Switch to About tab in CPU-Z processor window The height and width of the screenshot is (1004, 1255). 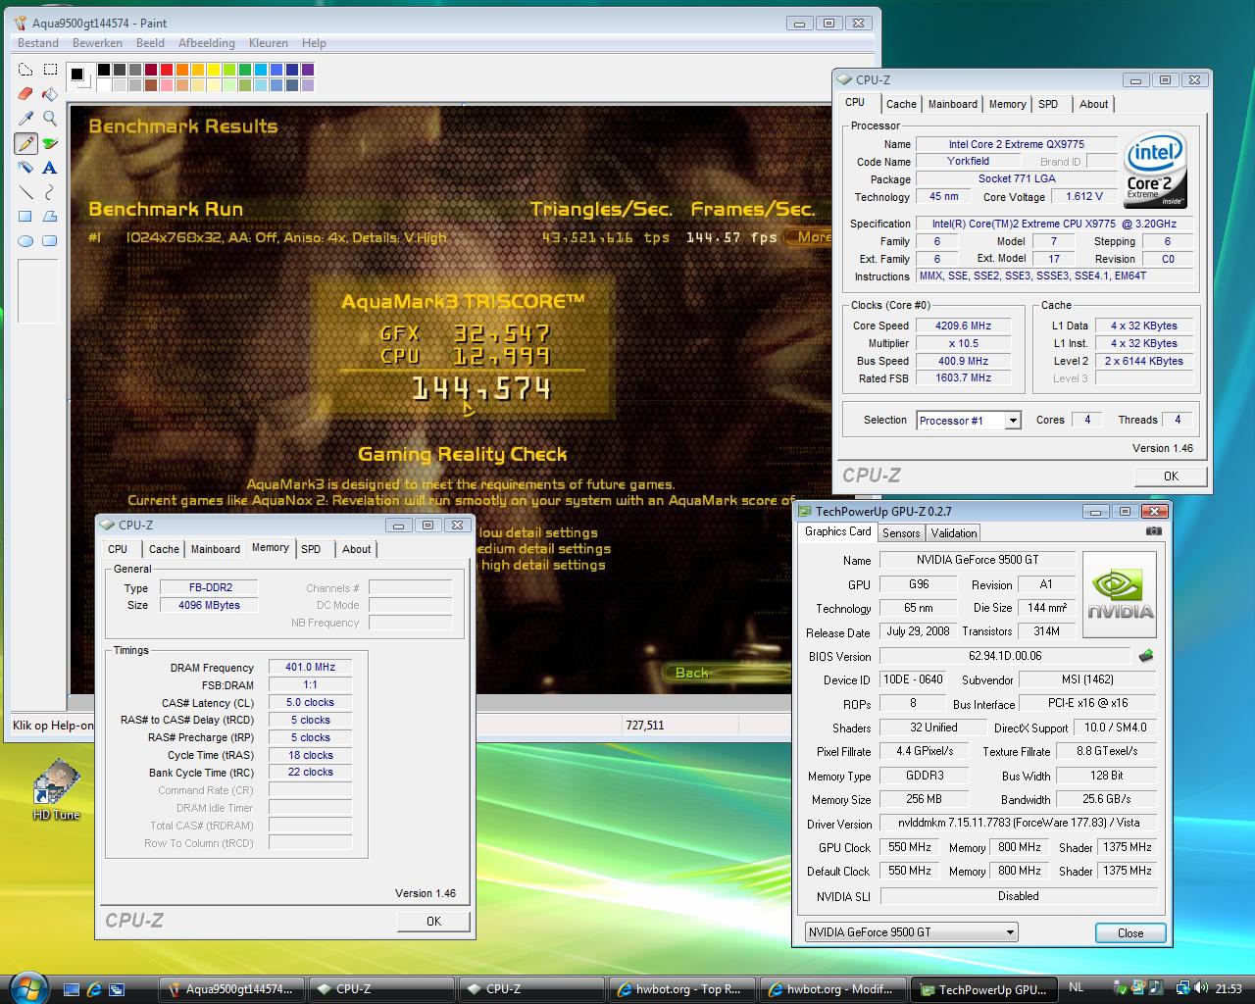coord(1094,104)
